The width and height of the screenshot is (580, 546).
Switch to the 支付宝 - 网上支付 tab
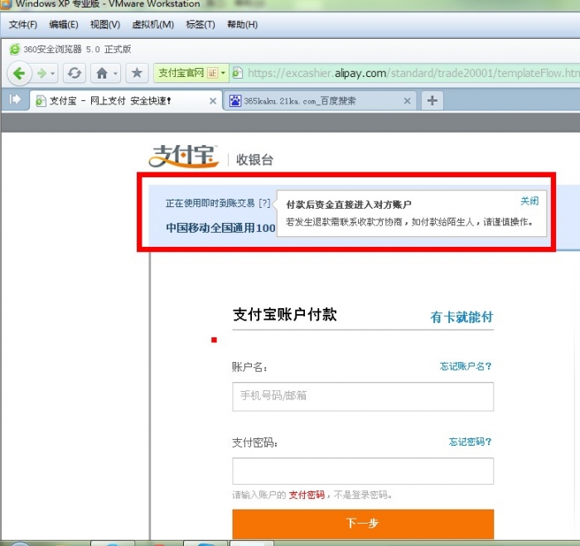[126, 100]
